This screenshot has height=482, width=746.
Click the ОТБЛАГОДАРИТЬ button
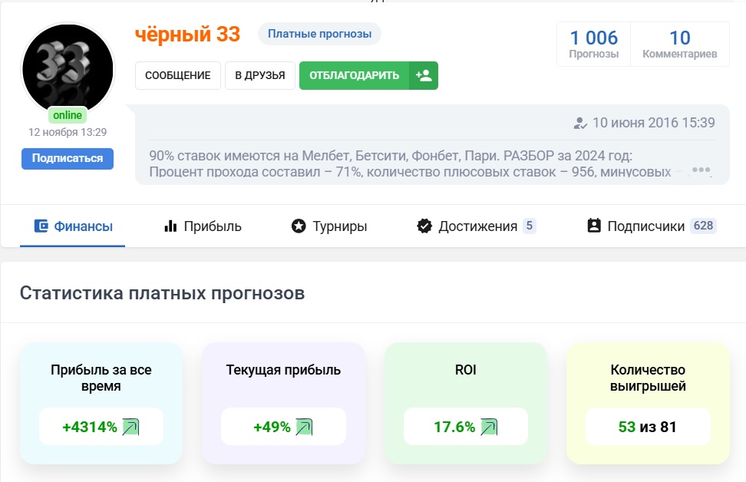(x=354, y=75)
